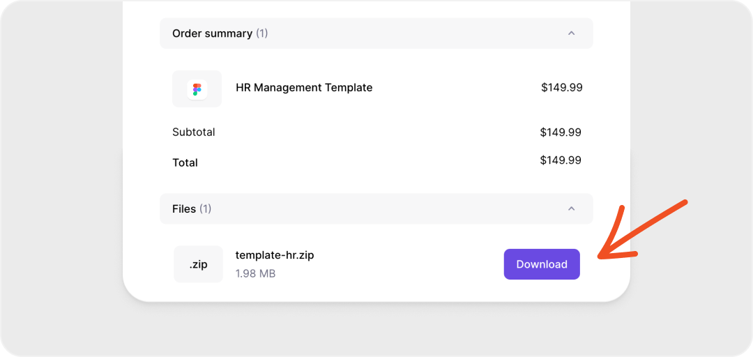Click the Order summary header title
The height and width of the screenshot is (357, 753).
pos(212,33)
